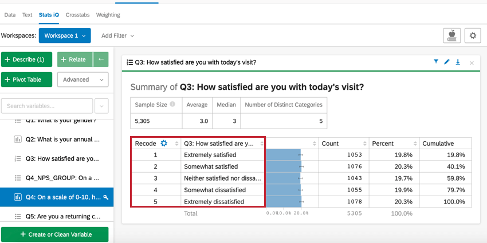This screenshot has width=487, height=243.
Task: Open workspace settings gear button
Action: pyautogui.click(x=473, y=35)
